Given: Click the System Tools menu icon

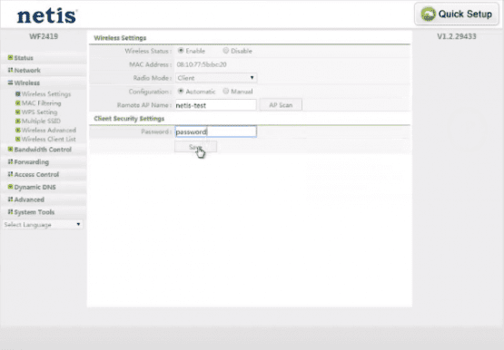Looking at the screenshot, I should point(10,212).
